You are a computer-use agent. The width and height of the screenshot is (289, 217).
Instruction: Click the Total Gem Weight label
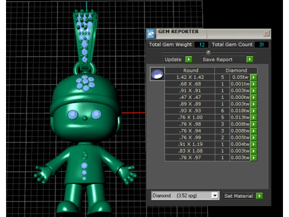click(x=170, y=45)
